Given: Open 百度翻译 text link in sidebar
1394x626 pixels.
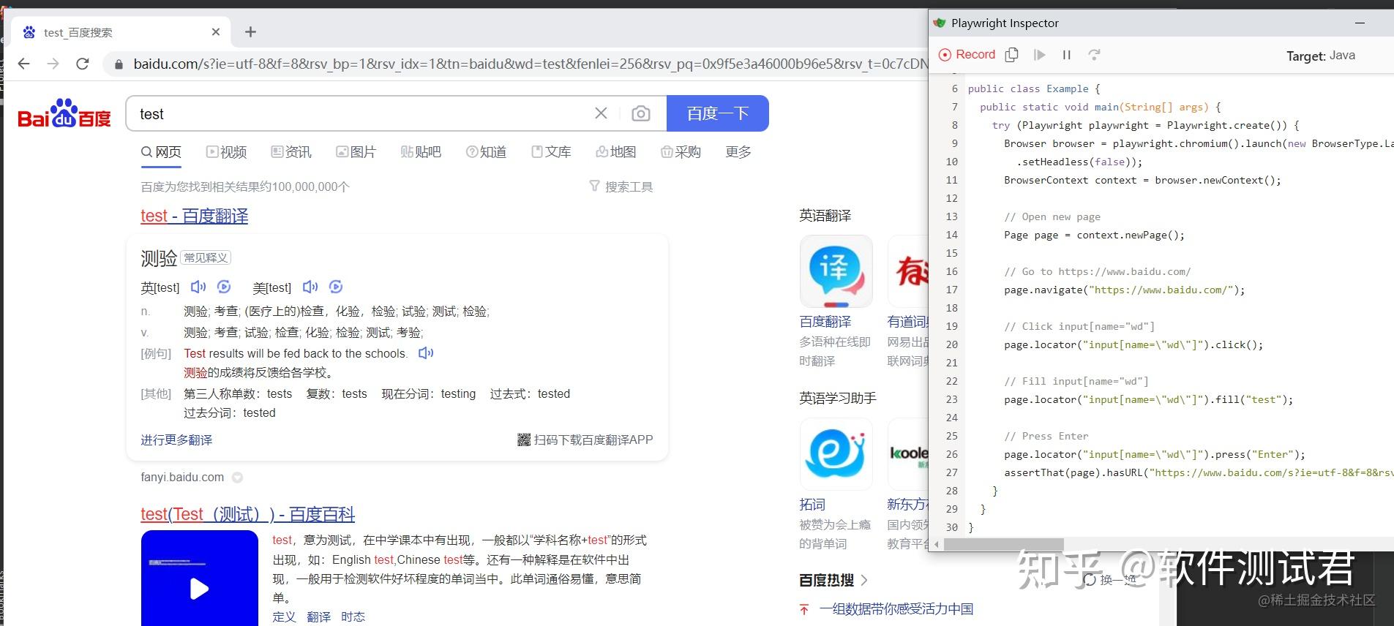Looking at the screenshot, I should pyautogui.click(x=825, y=321).
